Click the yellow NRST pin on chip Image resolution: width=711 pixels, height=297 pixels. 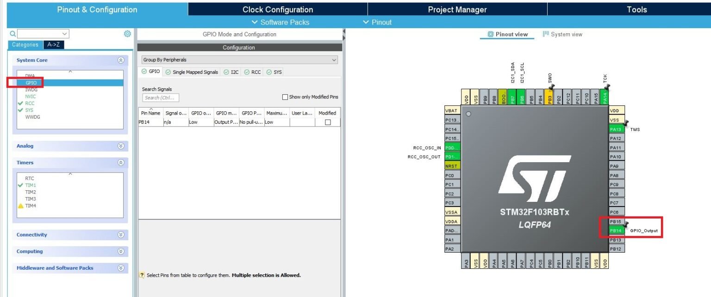pyautogui.click(x=452, y=166)
